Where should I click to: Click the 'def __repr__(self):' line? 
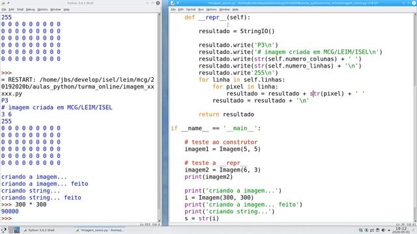(x=217, y=18)
